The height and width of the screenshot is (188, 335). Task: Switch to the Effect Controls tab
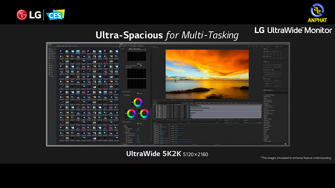coord(137,49)
